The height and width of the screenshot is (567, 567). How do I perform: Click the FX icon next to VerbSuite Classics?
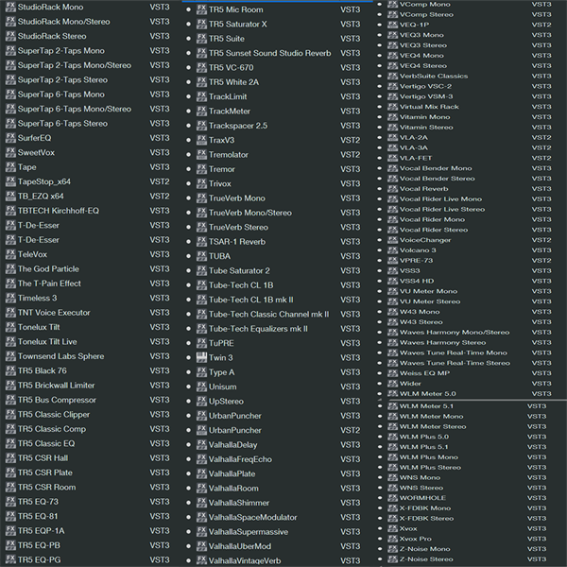[x=393, y=76]
